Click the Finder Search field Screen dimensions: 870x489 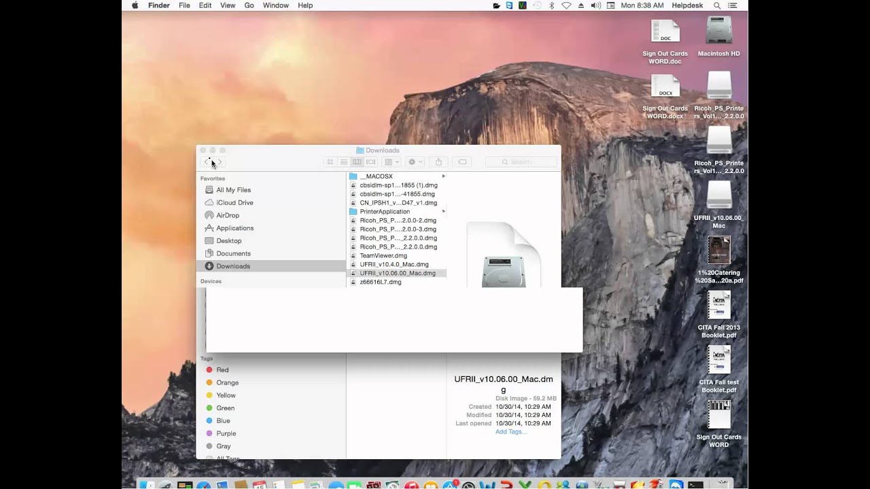click(x=521, y=162)
